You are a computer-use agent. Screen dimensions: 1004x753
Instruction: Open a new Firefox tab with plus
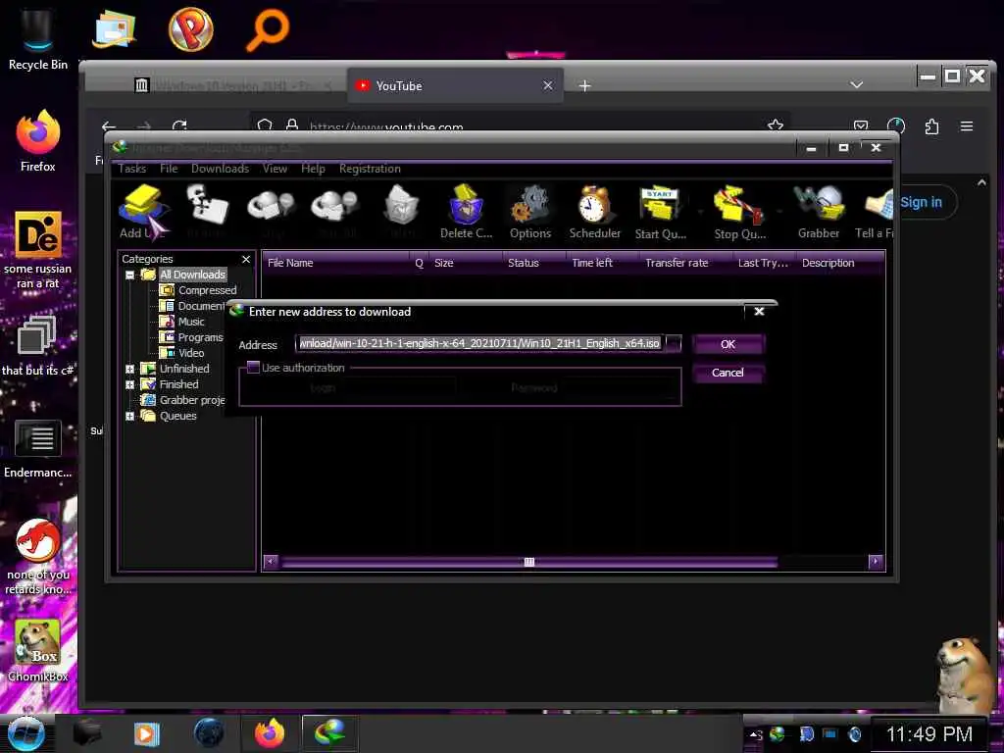(584, 86)
